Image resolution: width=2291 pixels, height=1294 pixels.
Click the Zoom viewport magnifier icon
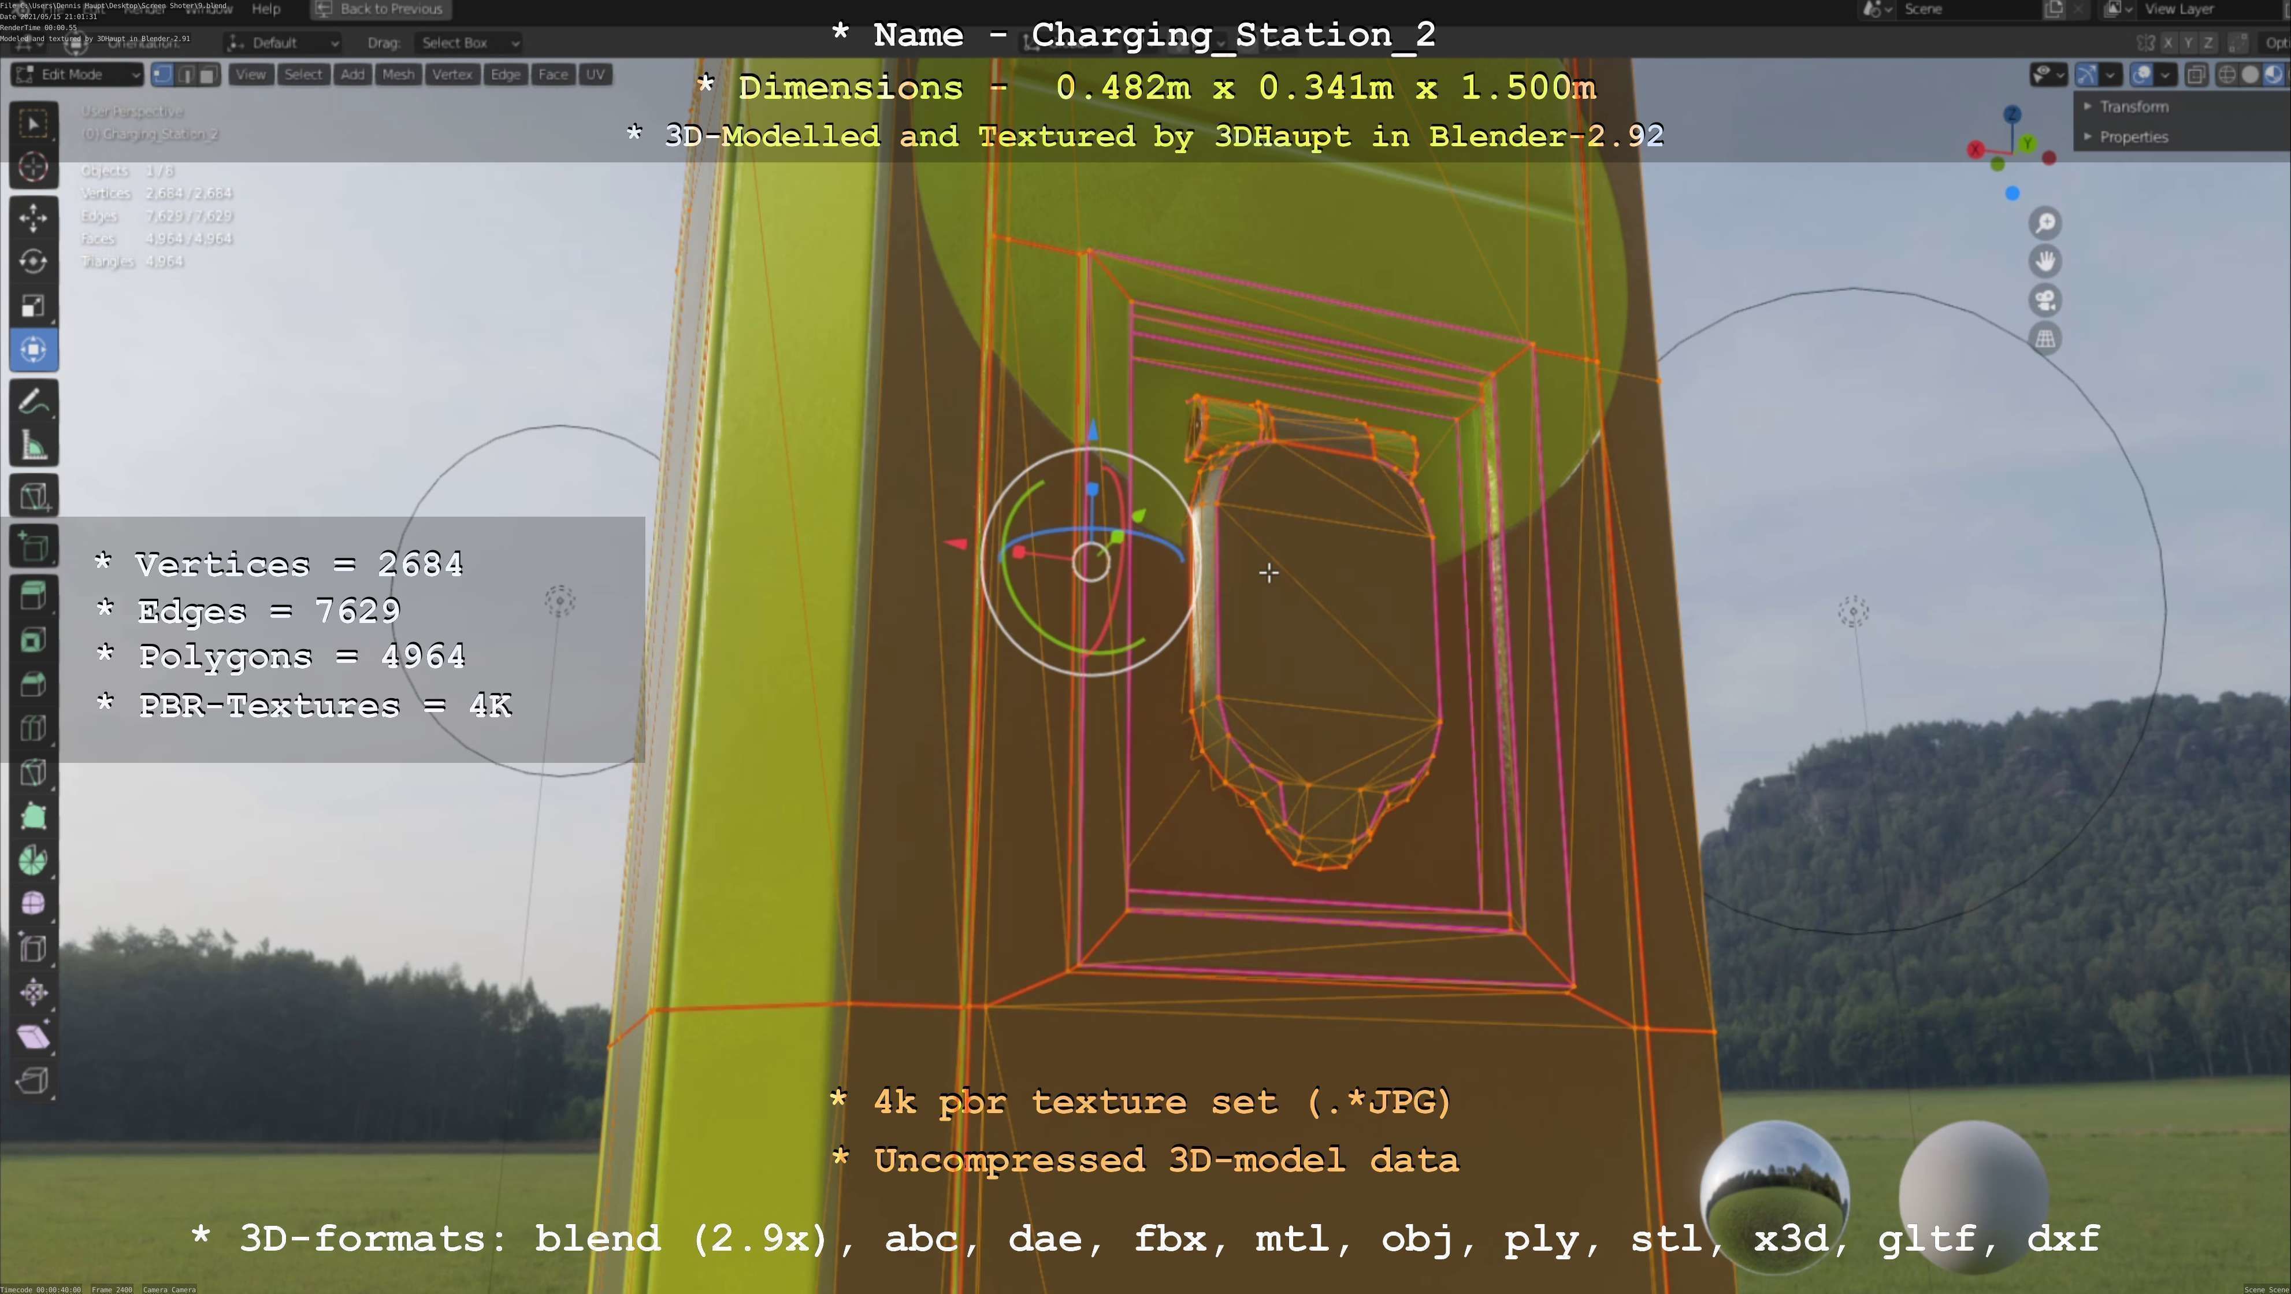[x=2045, y=223]
